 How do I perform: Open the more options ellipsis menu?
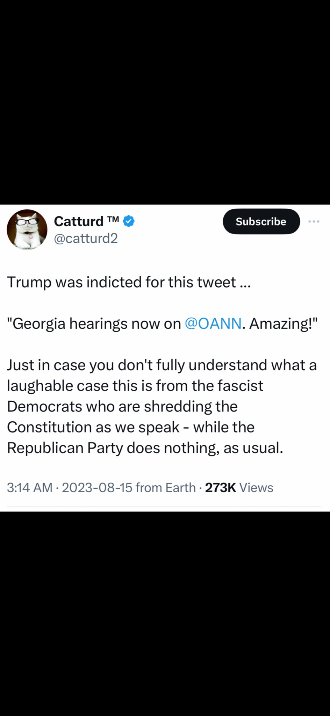point(314,221)
